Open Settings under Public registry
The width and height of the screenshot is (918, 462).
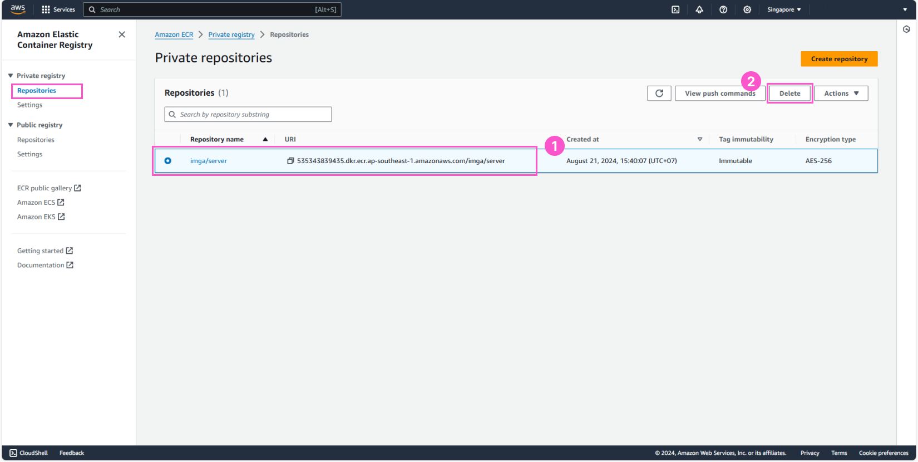29,155
